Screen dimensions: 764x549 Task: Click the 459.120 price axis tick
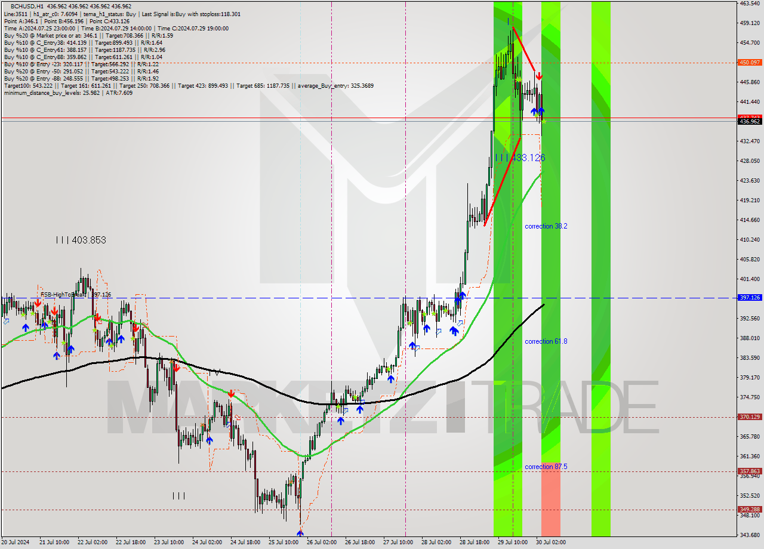[749, 23]
